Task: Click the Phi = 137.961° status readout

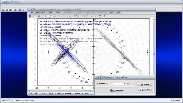Action: tap(60, 94)
